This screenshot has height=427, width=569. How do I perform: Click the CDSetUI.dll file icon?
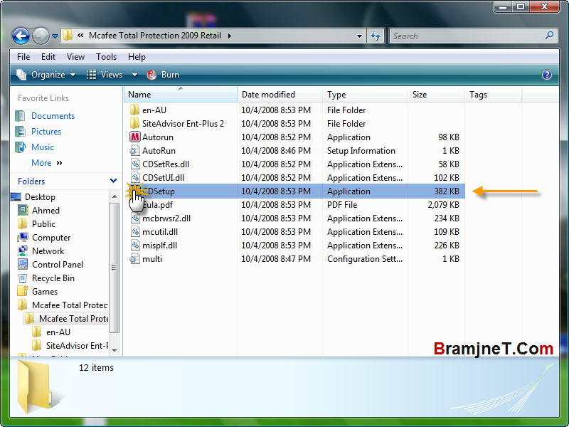pyautogui.click(x=134, y=177)
